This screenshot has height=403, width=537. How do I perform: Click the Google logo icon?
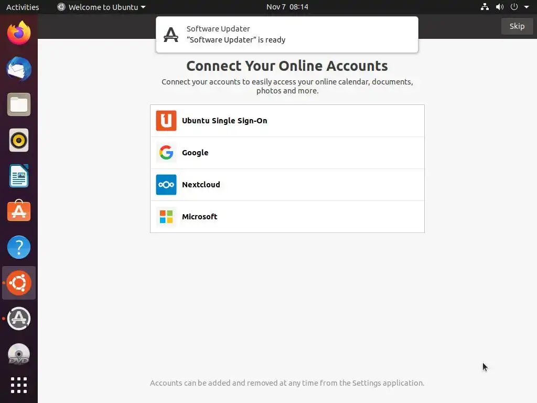(166, 153)
